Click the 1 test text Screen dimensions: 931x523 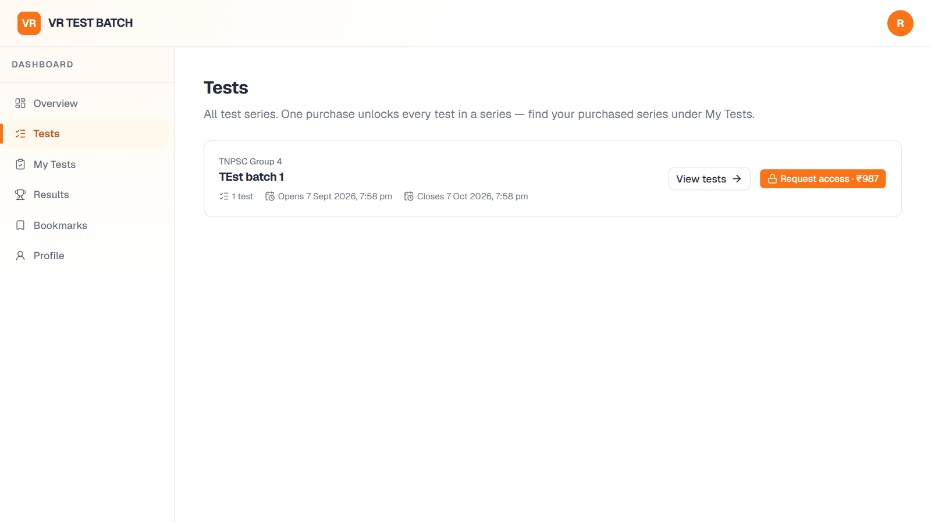pos(243,196)
